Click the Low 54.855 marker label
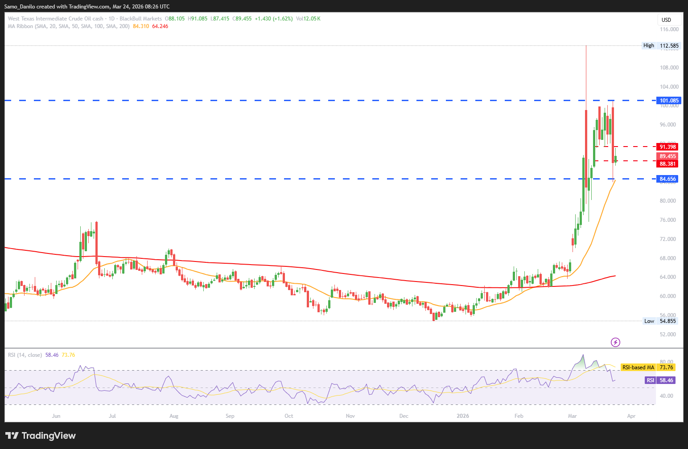Screen dimensions: 688x449 click(661, 321)
